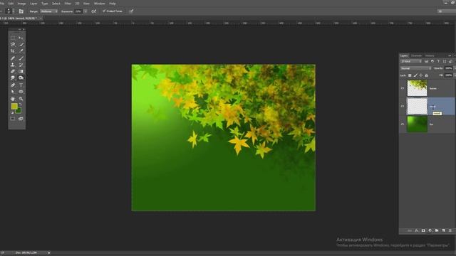
Task: Hide the bottom green gradient layer
Action: [x=403, y=124]
